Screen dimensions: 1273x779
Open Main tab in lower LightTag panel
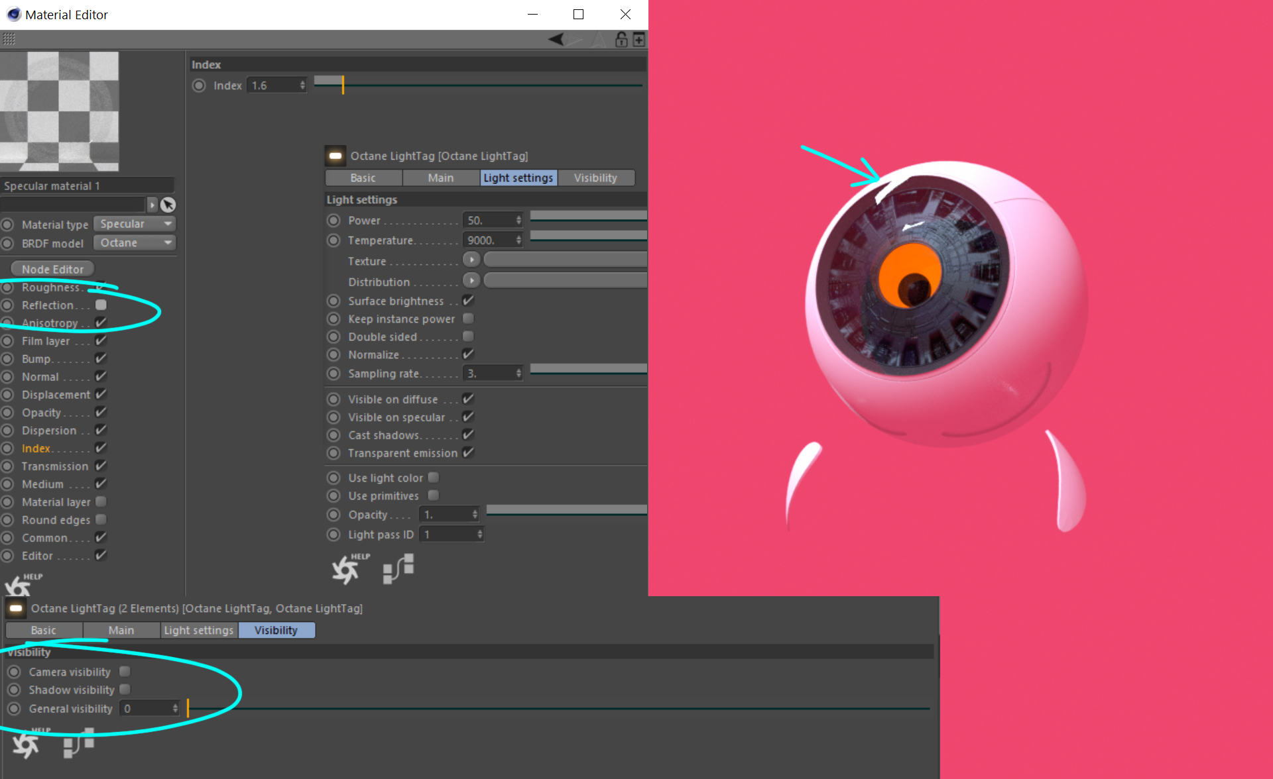point(121,630)
